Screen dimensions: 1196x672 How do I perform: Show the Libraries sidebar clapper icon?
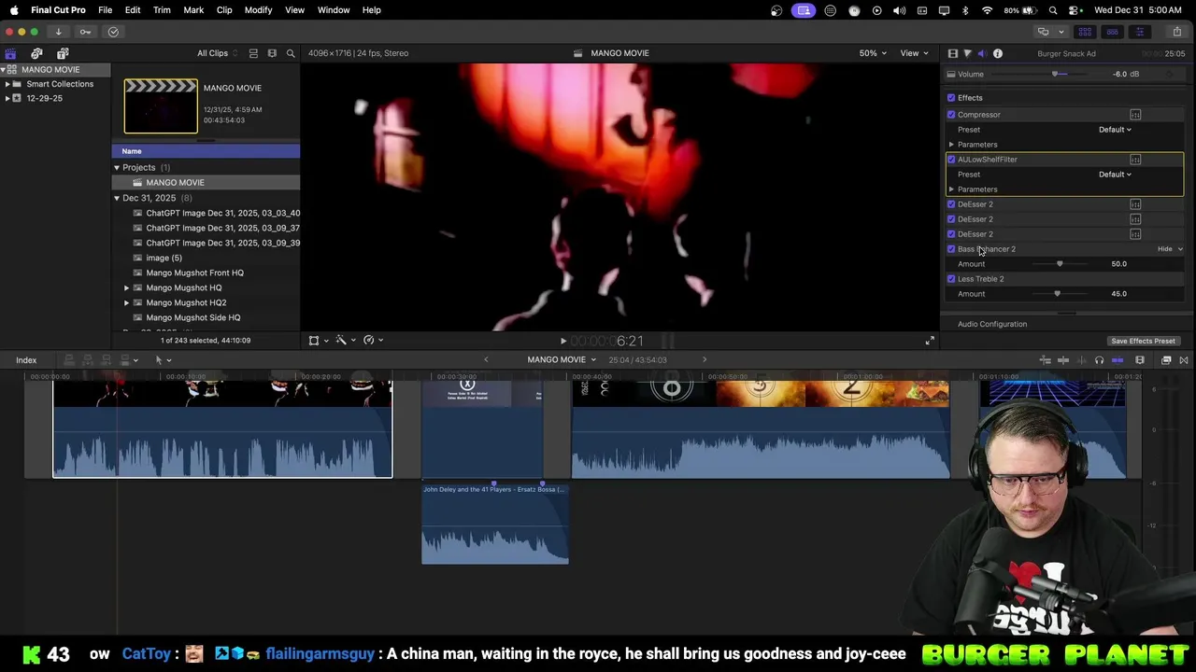point(10,53)
